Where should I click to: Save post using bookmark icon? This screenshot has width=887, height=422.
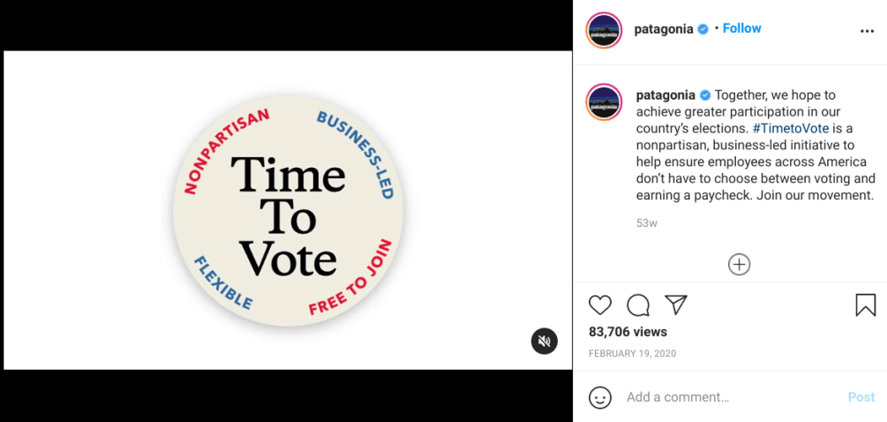coord(866,305)
